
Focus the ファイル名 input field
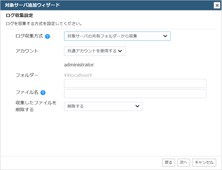135,94
